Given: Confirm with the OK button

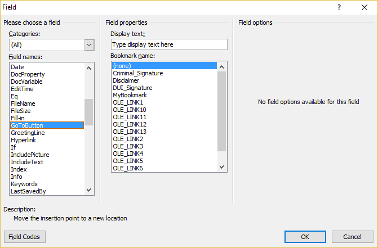Looking at the screenshot, I should [x=305, y=237].
